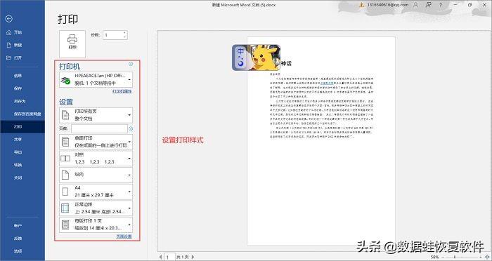Click the zoom to page icon
The image size is (492, 261).
pos(486,257)
